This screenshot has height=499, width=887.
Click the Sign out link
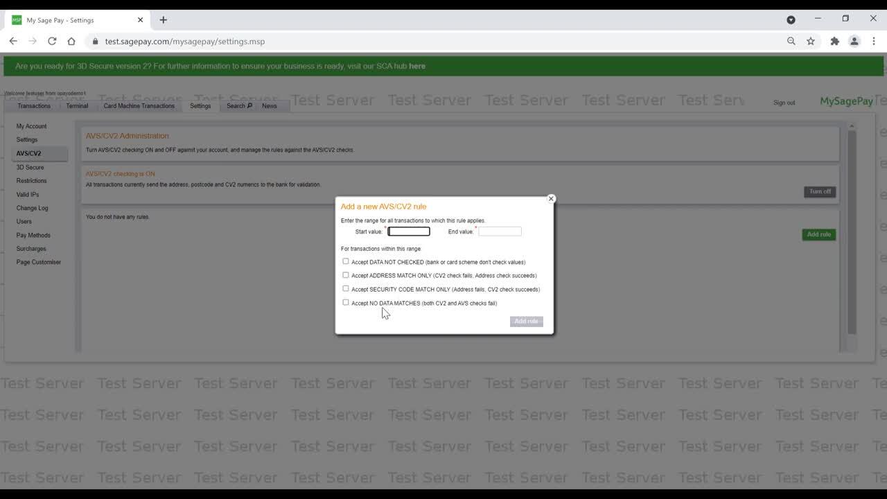click(784, 103)
